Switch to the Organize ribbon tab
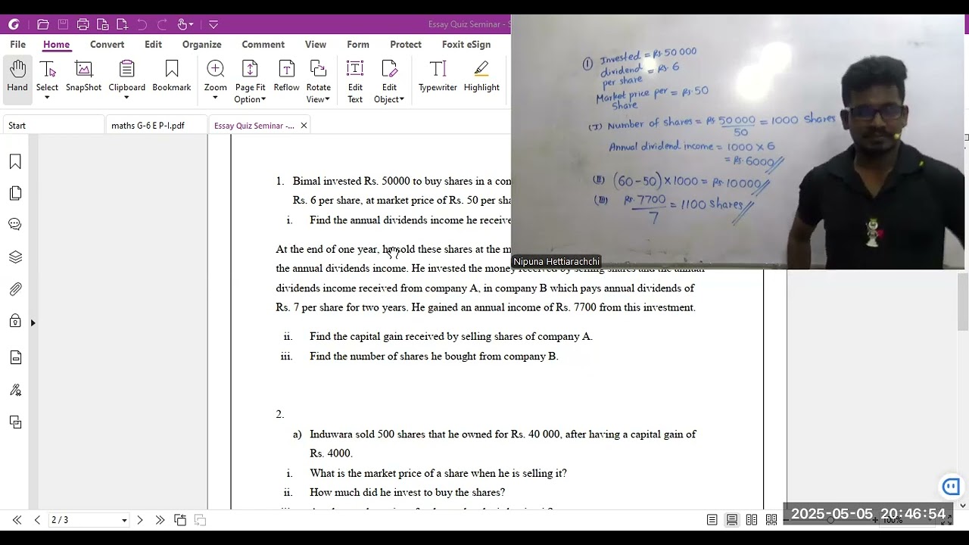This screenshot has width=969, height=545. click(x=201, y=45)
